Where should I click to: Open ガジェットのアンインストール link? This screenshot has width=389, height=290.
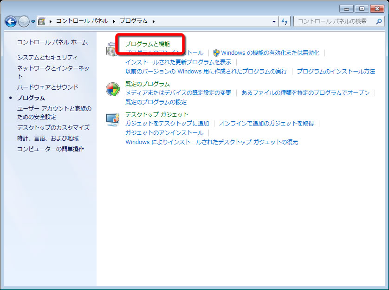164,133
